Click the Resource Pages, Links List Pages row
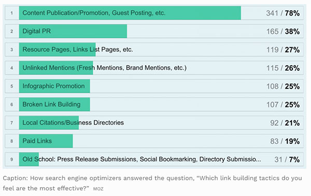The height and width of the screenshot is (196, 311). [x=154, y=50]
